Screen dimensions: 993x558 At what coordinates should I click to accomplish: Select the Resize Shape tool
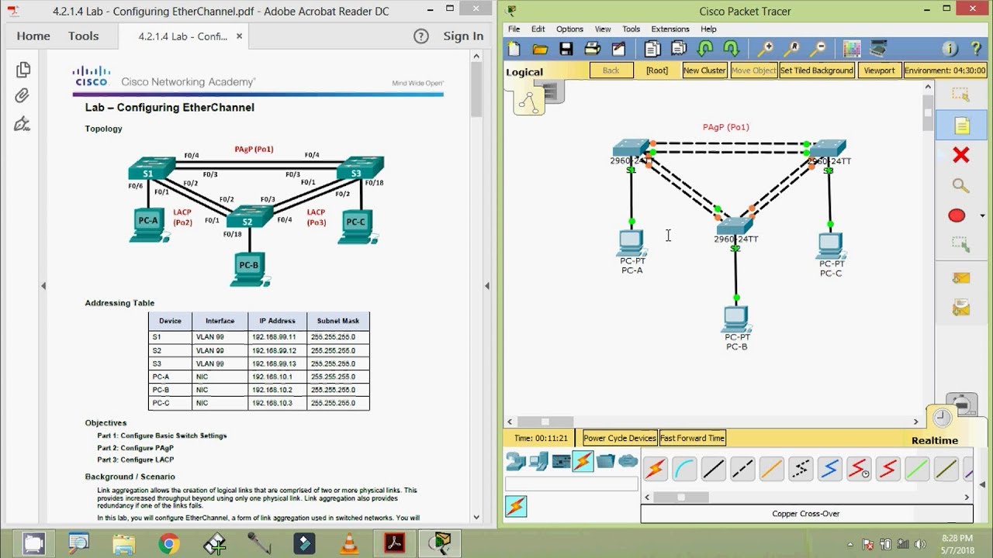point(961,245)
